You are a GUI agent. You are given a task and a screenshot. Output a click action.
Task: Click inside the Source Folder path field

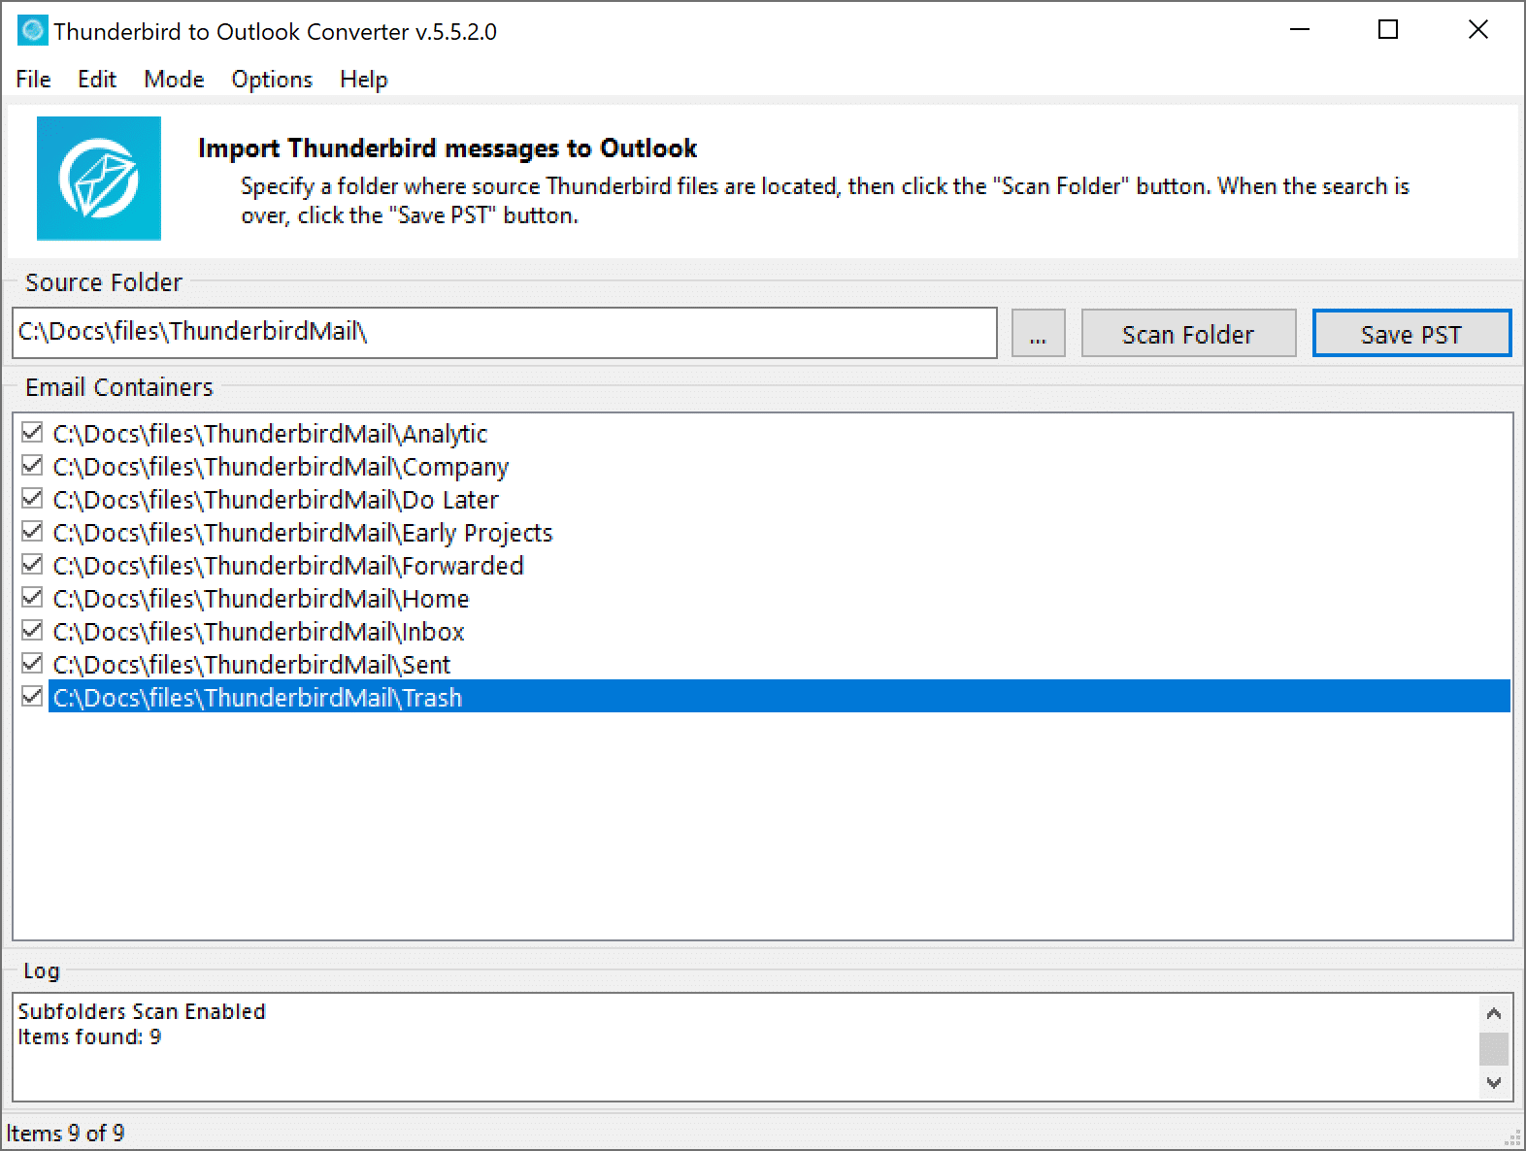pyautogui.click(x=505, y=333)
